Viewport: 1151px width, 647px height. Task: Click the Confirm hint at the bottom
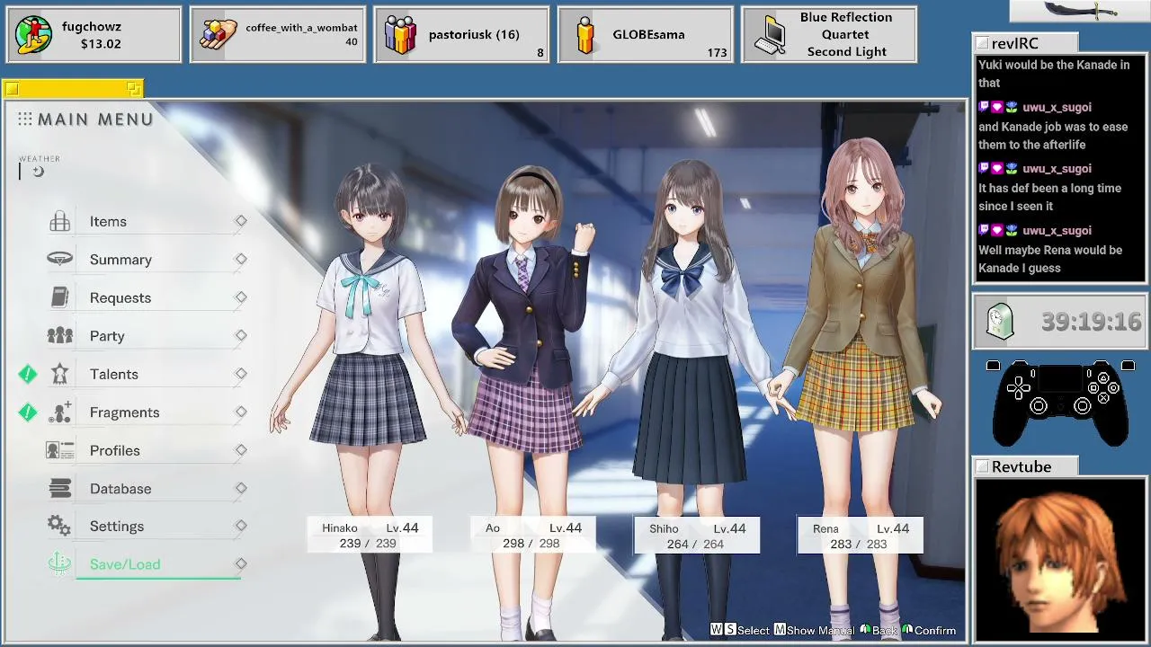pos(929,630)
